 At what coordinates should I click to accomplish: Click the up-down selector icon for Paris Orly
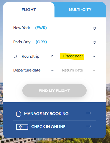click(x=95, y=42)
